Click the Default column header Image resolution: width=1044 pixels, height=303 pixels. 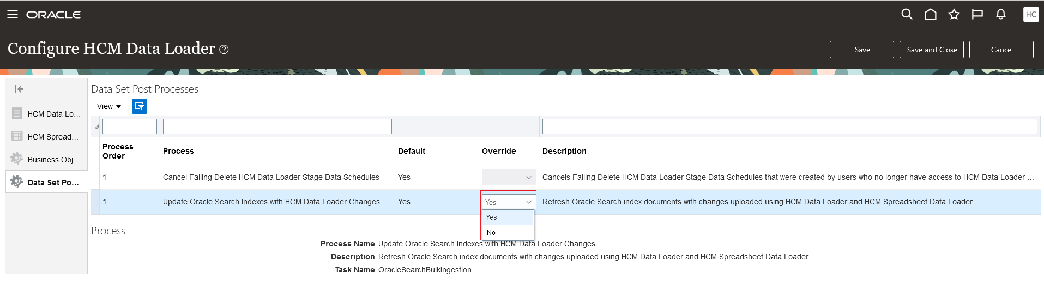coord(412,151)
